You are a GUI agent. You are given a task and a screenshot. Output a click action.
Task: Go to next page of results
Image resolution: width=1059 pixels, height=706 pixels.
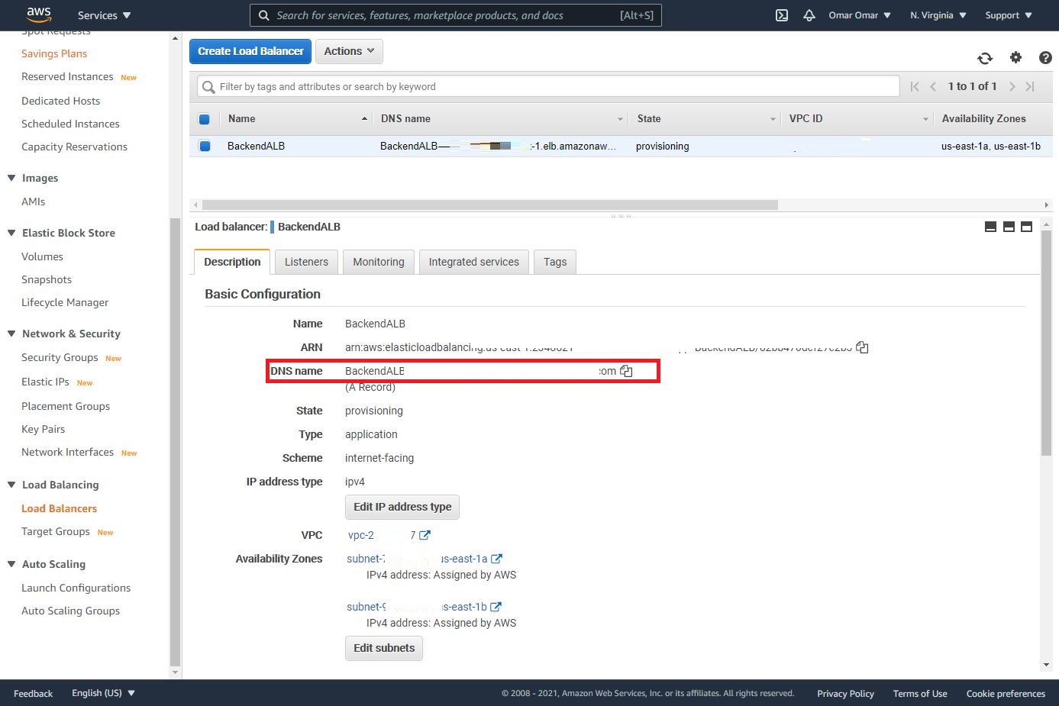[x=1012, y=86]
